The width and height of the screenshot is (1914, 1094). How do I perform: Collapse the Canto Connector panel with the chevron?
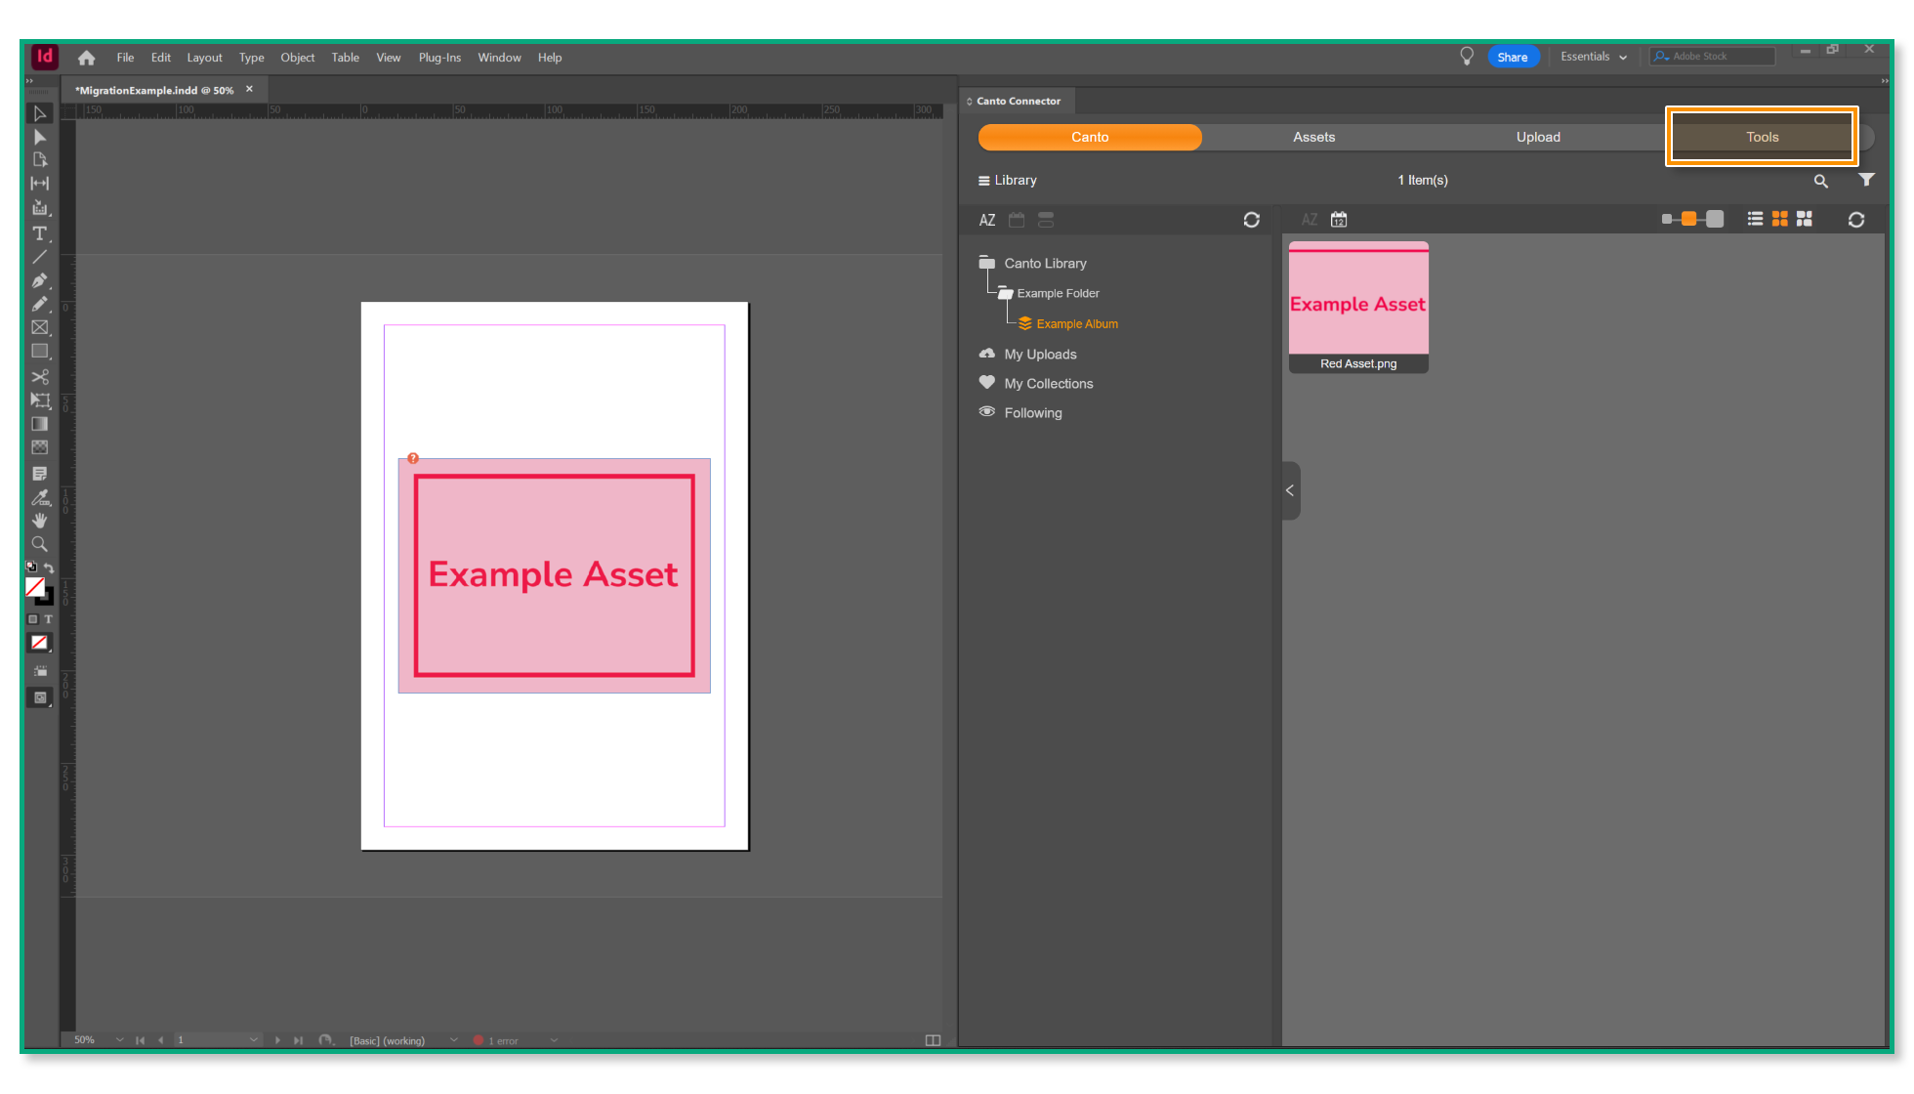[1290, 490]
